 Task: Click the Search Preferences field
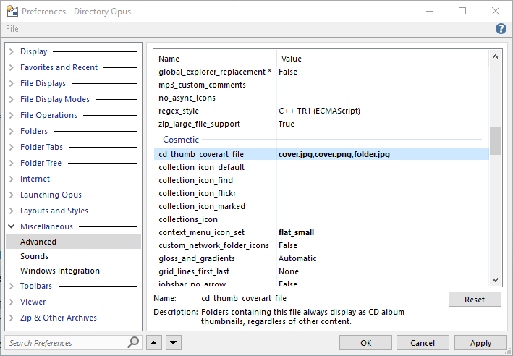[65, 342]
